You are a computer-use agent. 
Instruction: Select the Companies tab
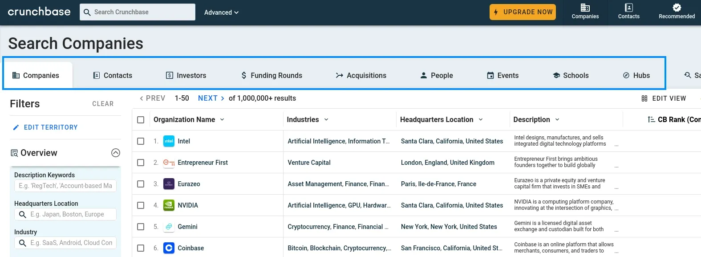[x=38, y=75]
